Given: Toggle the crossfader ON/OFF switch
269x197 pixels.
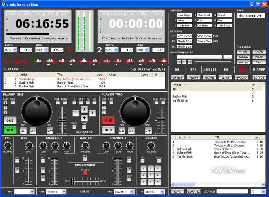Looking at the screenshot, I should pyautogui.click(x=85, y=173).
